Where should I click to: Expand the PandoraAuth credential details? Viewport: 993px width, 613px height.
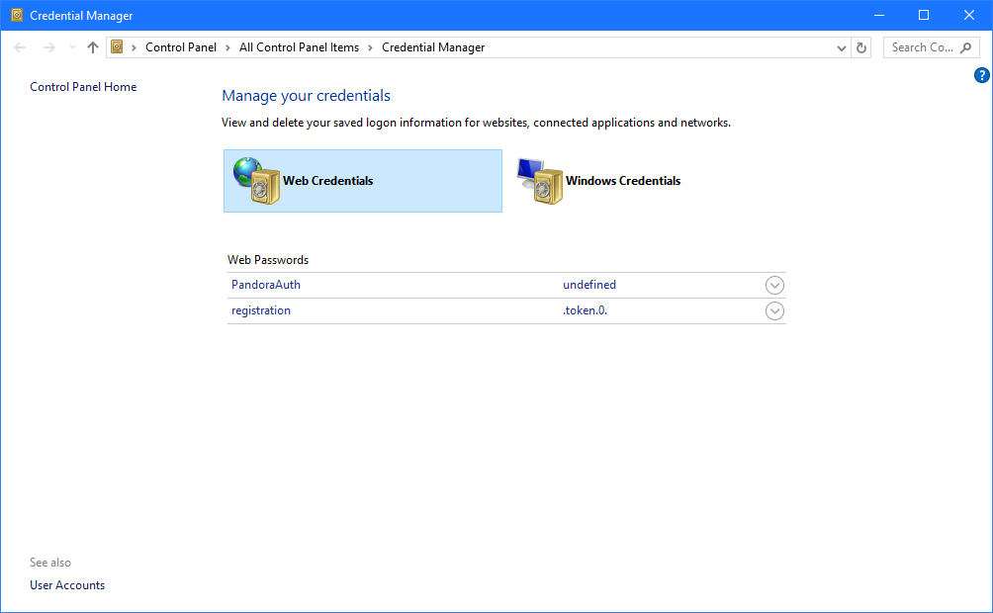click(774, 286)
